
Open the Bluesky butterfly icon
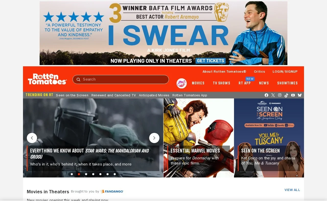pos(300,95)
